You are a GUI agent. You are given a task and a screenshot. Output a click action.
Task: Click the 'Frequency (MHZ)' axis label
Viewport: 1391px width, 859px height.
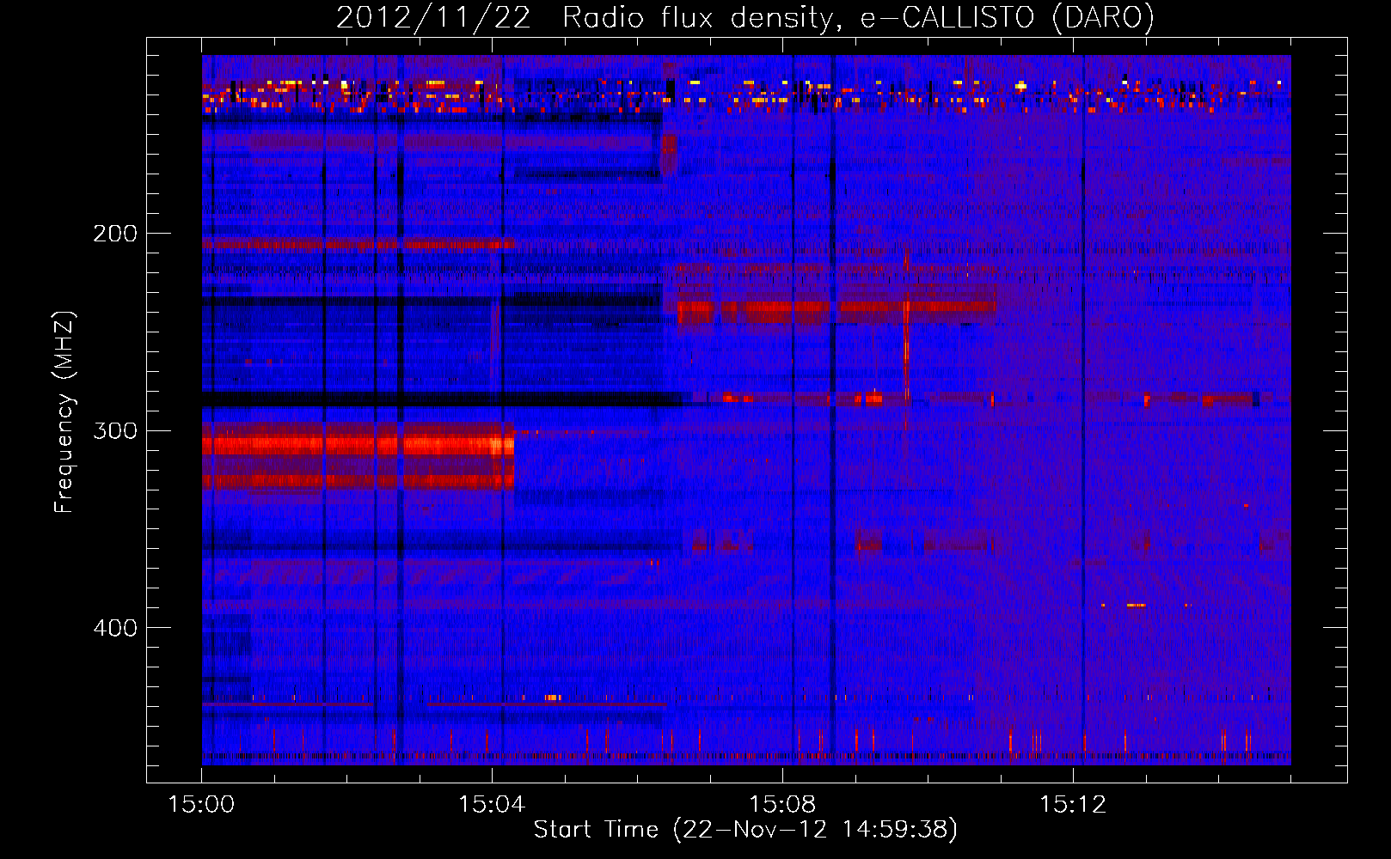(64, 412)
